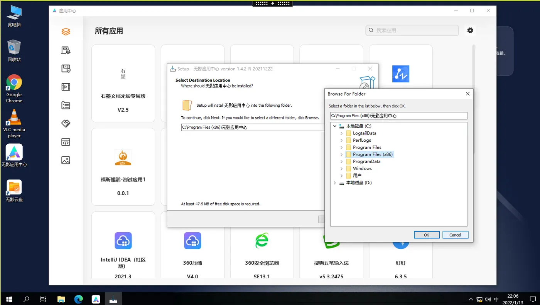Screen dimensions: 540x305
Task: Collapse 本地磁盘 (C:) tree node
Action: [x=335, y=126]
